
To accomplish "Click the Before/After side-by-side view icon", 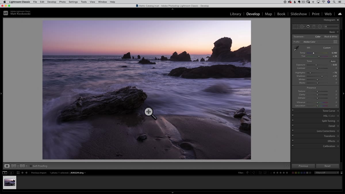I will (x=14, y=166).
